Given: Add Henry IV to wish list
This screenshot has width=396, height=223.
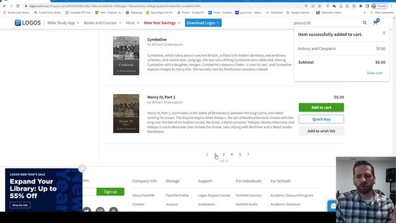Looking at the screenshot, I should point(321,131).
